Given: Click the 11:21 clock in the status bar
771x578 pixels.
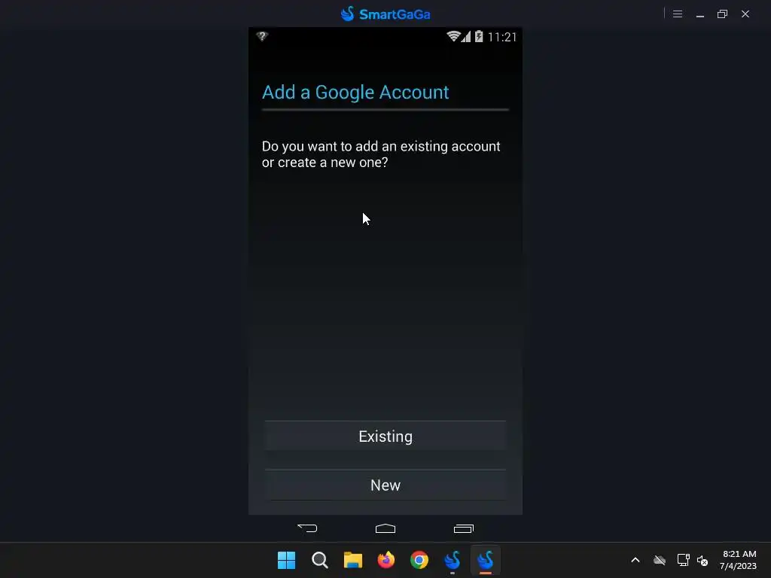Looking at the screenshot, I should pyautogui.click(x=502, y=37).
